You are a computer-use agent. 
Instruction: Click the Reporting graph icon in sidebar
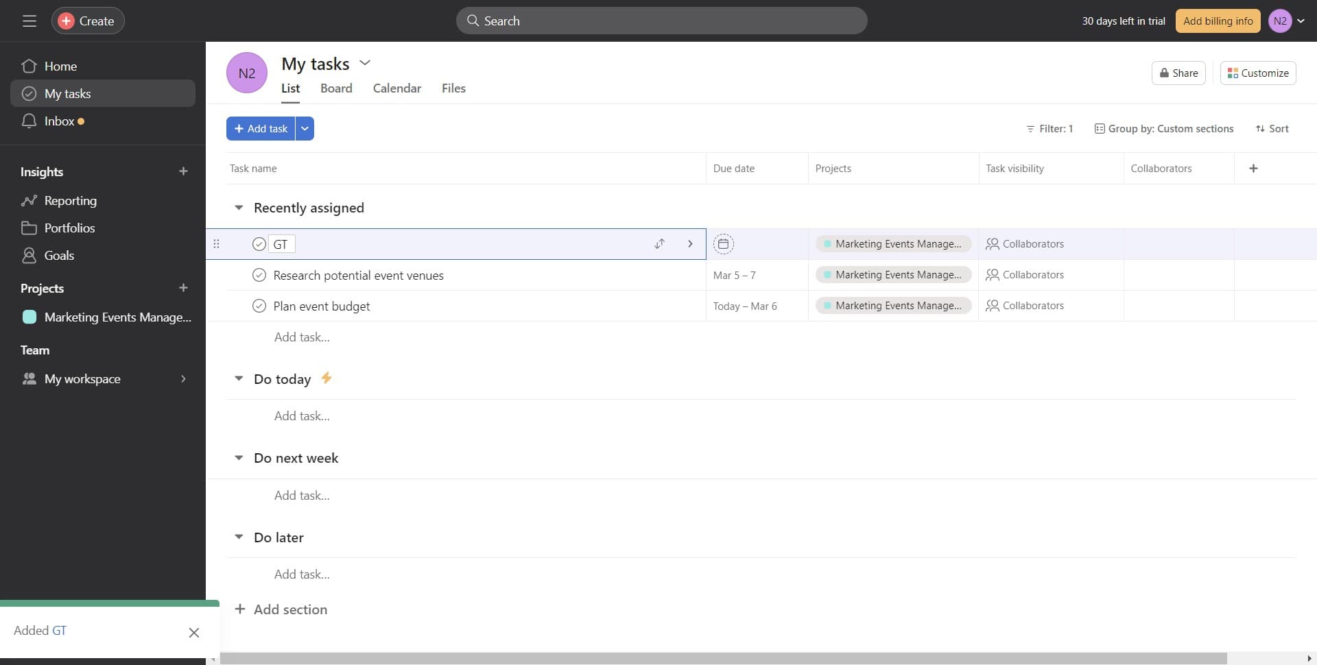[29, 200]
